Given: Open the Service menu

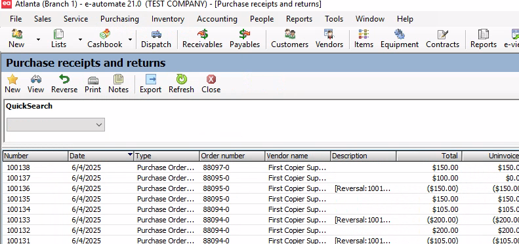Looking at the screenshot, I should coord(76,19).
